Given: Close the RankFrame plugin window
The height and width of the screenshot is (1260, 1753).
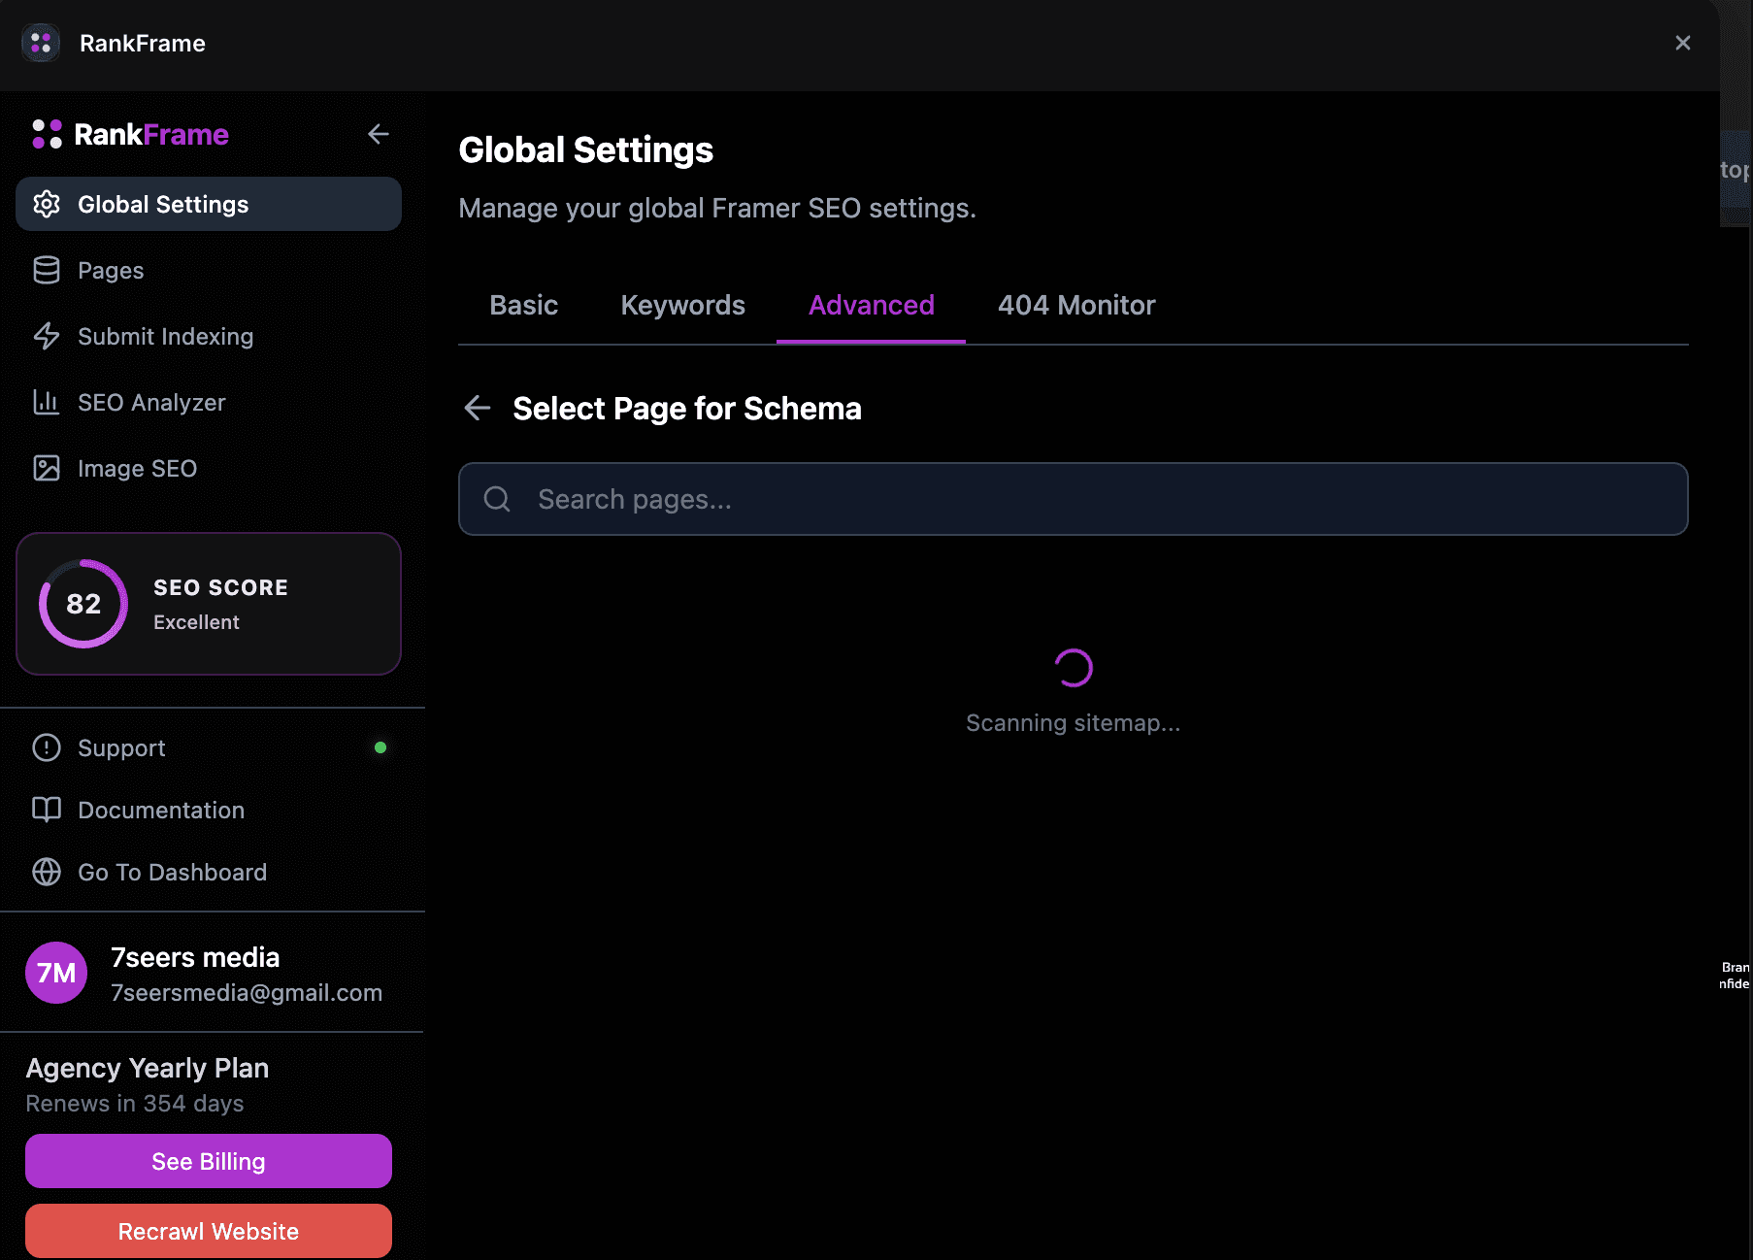Looking at the screenshot, I should 1683,43.
